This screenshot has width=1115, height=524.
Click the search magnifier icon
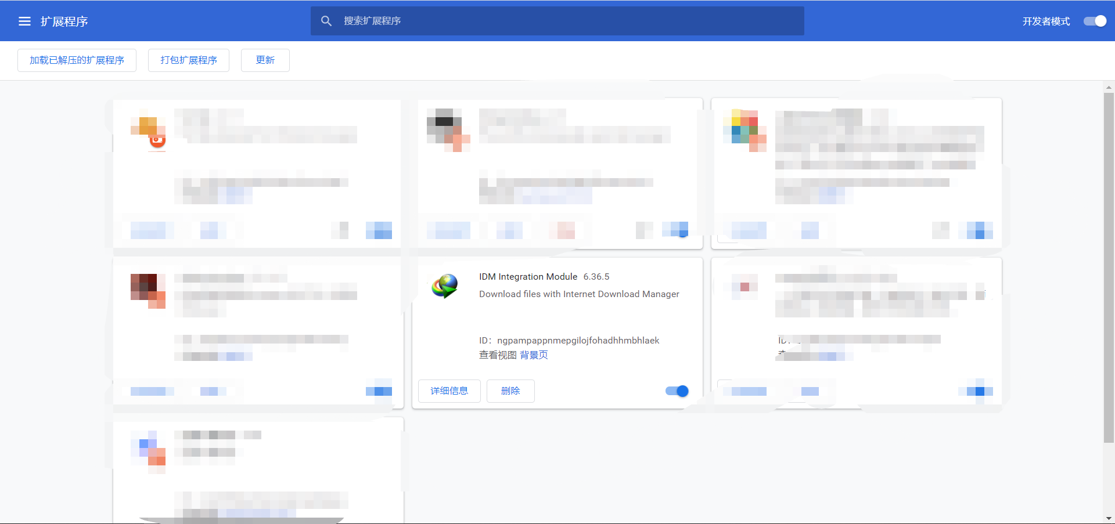[326, 20]
